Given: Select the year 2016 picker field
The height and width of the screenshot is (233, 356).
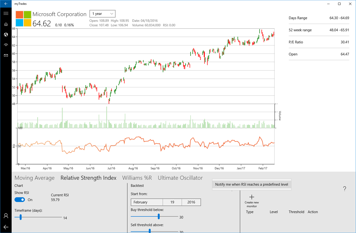Looking at the screenshot, I should click(x=191, y=202).
